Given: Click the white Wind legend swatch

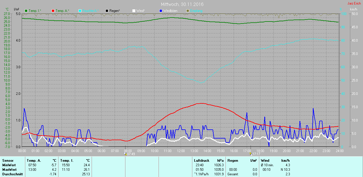Looking at the screenshot, I should pos(134,11).
